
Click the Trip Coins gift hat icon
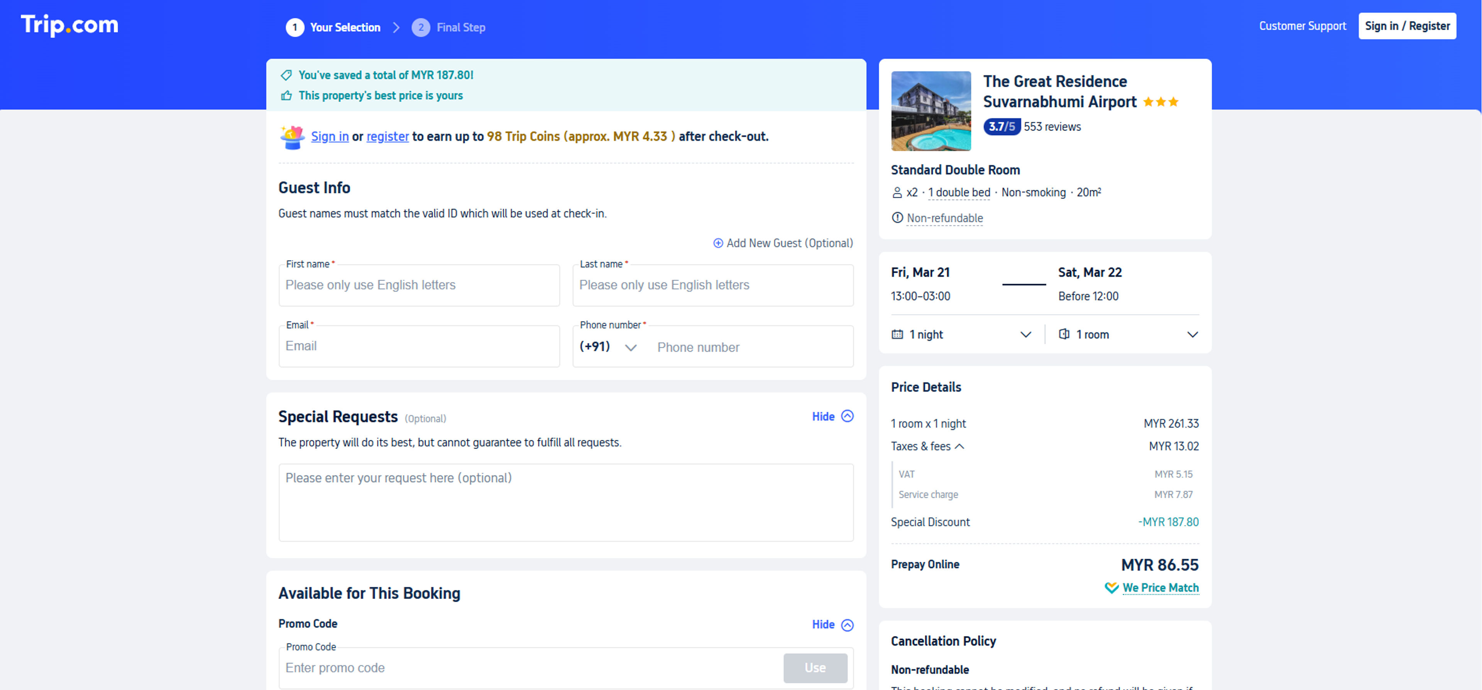(292, 137)
